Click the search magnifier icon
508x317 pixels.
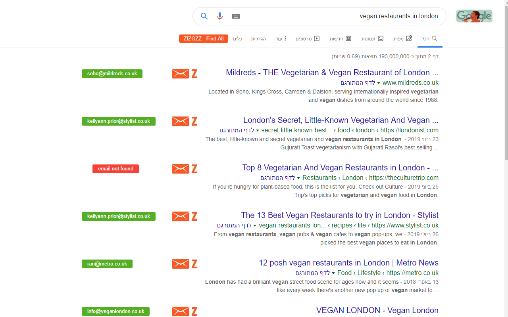click(x=204, y=16)
